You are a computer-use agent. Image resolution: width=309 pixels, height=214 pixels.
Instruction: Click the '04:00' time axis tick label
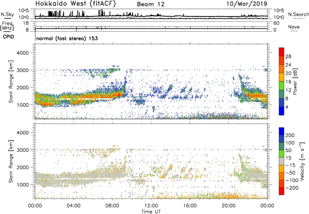click(73, 206)
